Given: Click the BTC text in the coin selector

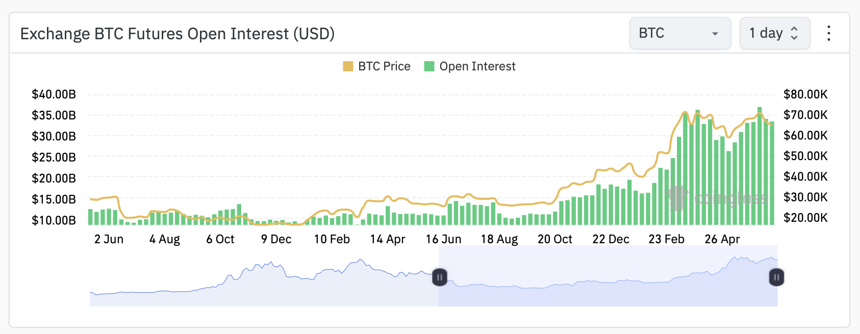Looking at the screenshot, I should point(651,33).
